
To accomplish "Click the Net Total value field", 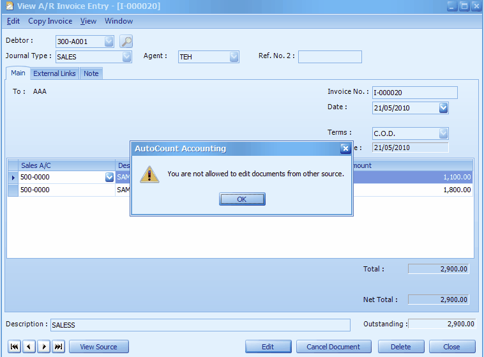I will (438, 300).
